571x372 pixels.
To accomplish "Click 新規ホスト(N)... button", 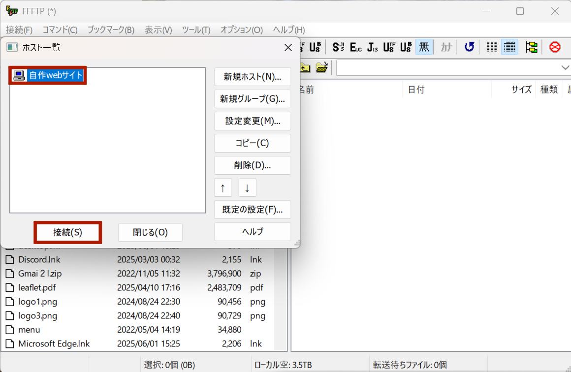I will coord(252,77).
